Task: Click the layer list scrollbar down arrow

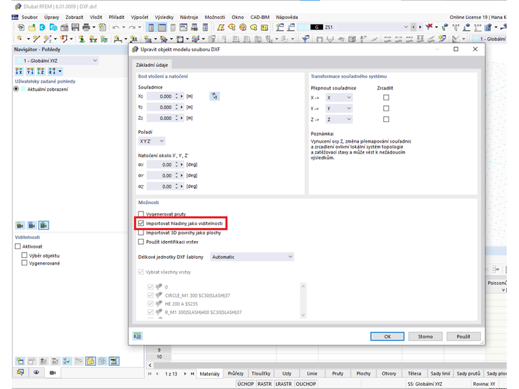Action: click(x=303, y=315)
